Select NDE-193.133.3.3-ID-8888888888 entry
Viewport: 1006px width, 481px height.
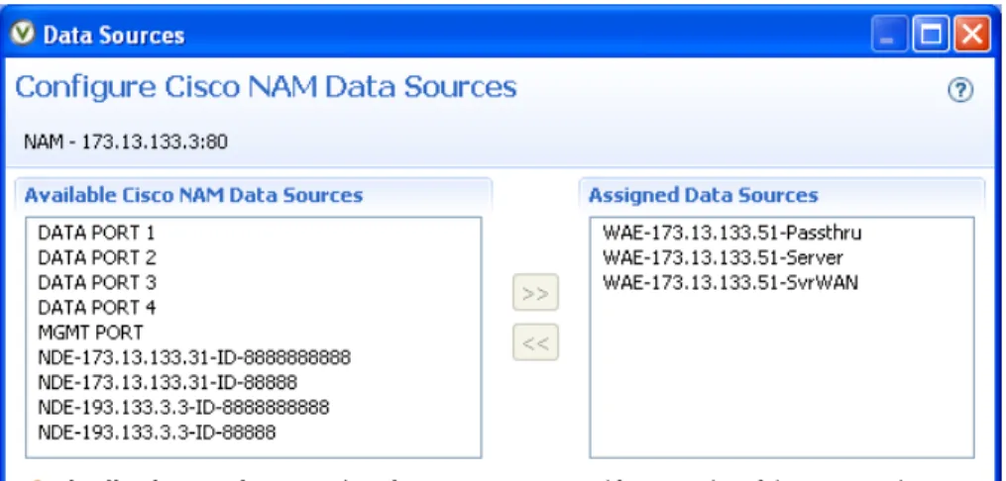pyautogui.click(x=183, y=407)
